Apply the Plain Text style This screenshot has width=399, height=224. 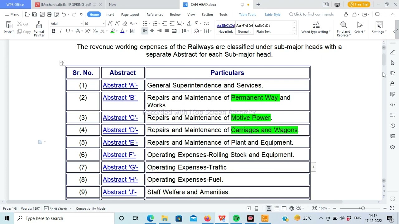pos(263,28)
